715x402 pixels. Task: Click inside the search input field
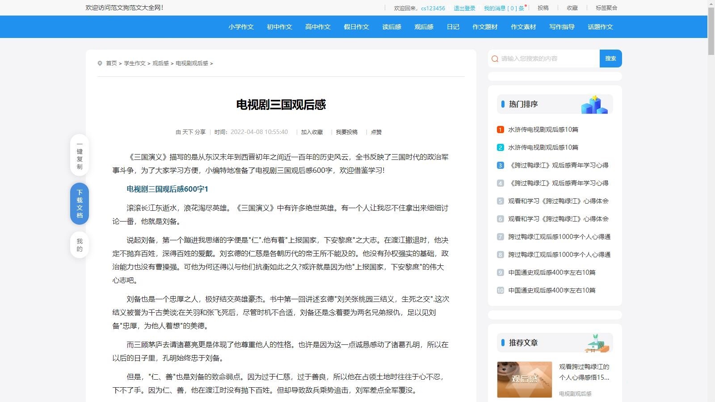pyautogui.click(x=545, y=59)
